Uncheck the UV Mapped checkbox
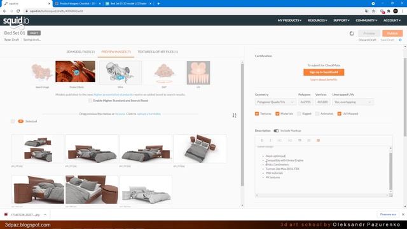407x229 pixels. (x=339, y=114)
